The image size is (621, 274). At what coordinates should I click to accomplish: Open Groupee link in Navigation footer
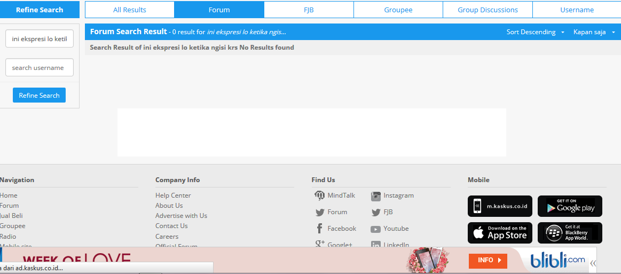12,226
